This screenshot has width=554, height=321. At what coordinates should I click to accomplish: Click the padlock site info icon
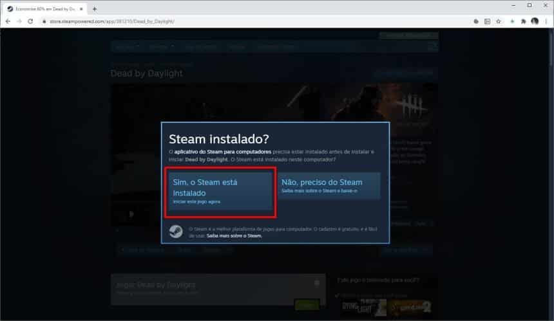pos(44,21)
